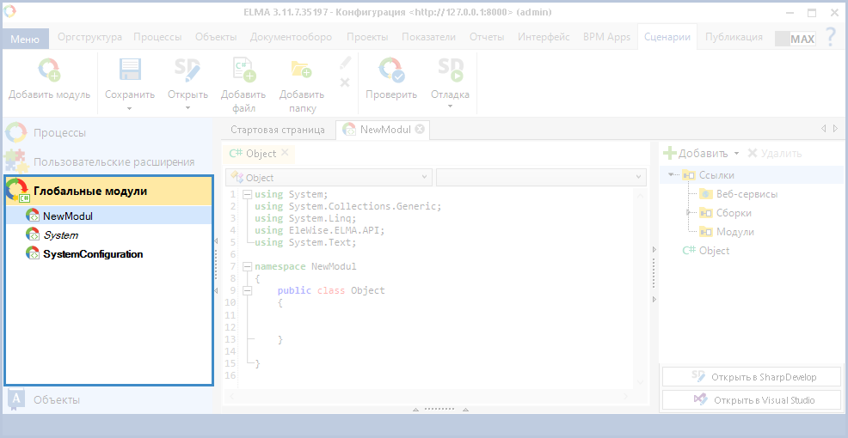Screen dimensions: 848x438
Task: Toggle the MAX mode switch
Action: [x=795, y=39]
